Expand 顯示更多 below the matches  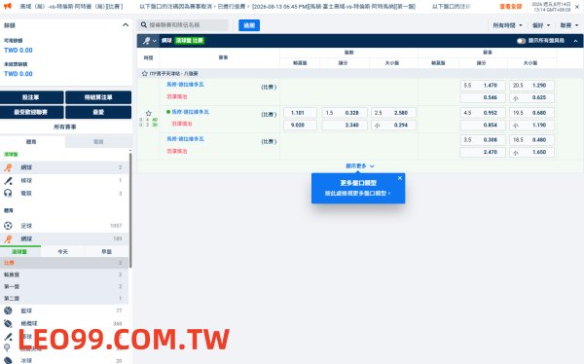click(360, 166)
